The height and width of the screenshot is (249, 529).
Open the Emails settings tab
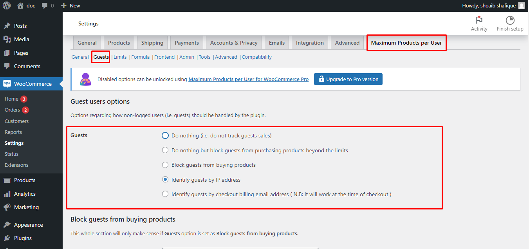[277, 43]
